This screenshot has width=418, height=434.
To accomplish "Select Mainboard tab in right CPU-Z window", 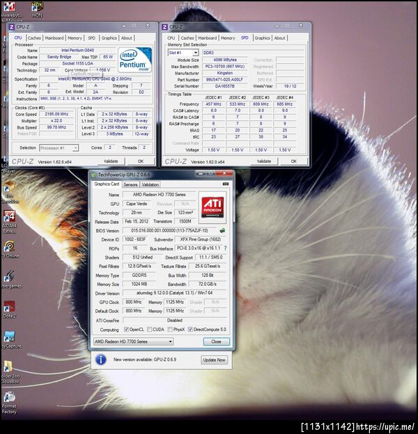I will pyautogui.click(x=207, y=38).
